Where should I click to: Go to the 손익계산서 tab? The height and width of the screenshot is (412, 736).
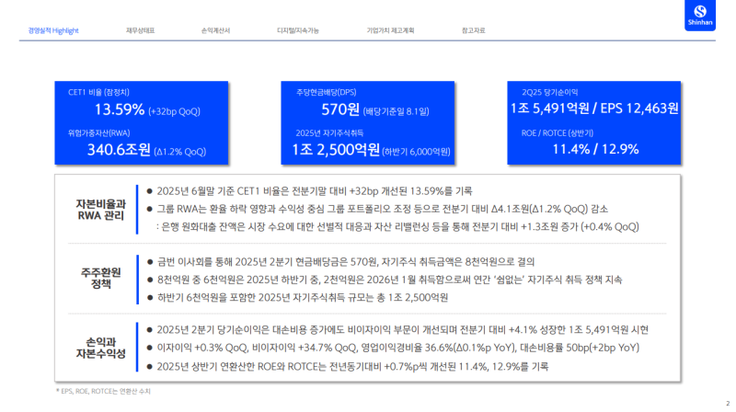215,31
